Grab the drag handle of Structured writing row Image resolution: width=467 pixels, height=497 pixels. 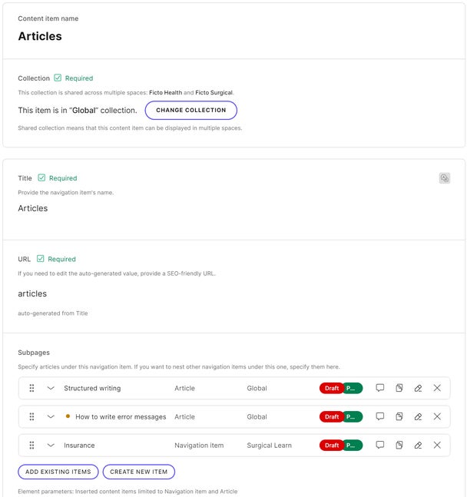31,388
